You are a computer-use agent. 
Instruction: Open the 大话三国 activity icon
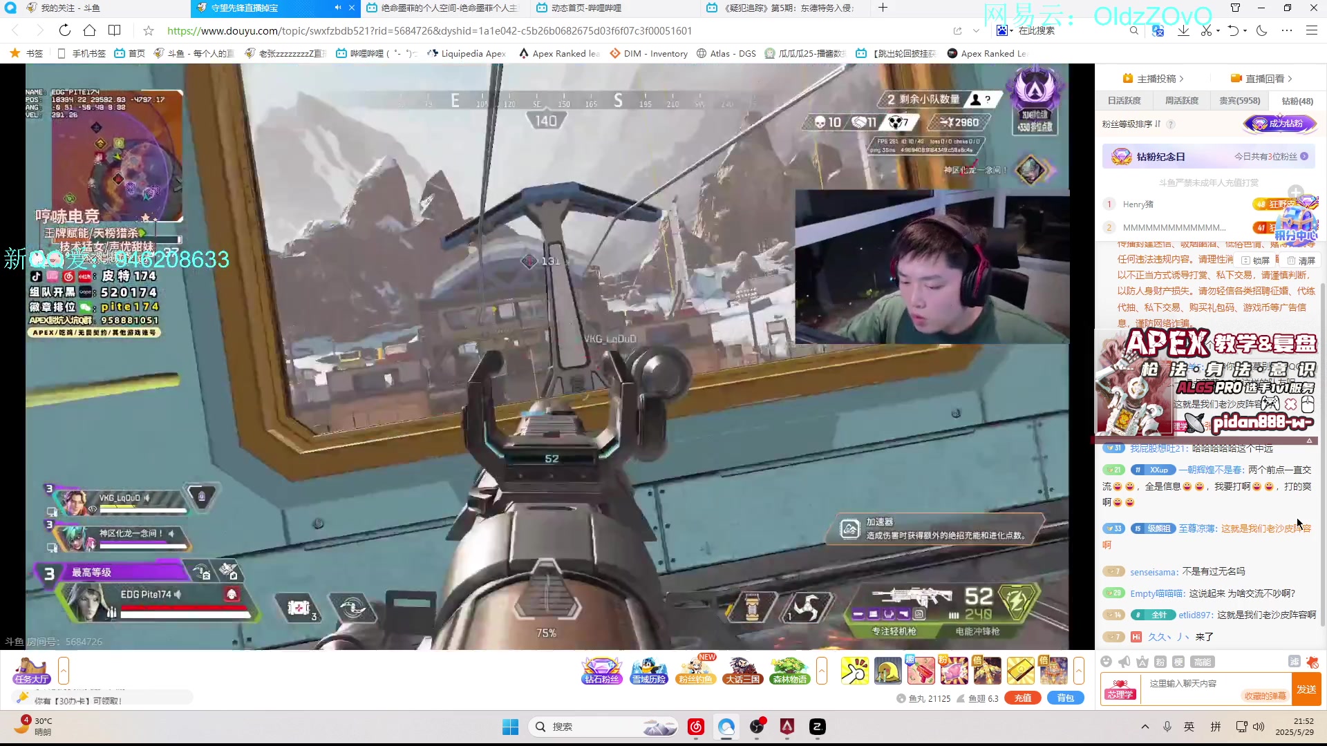[x=742, y=671]
